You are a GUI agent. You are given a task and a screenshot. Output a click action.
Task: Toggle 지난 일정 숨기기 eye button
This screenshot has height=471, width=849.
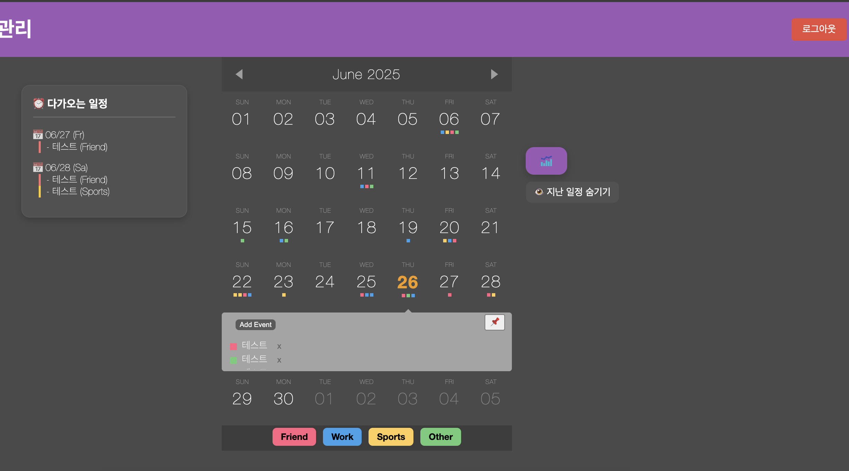click(x=572, y=192)
